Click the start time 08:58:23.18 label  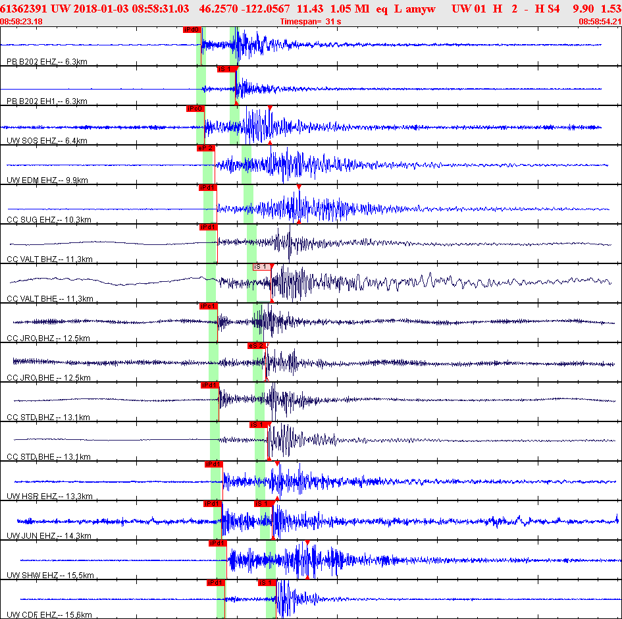coord(22,22)
